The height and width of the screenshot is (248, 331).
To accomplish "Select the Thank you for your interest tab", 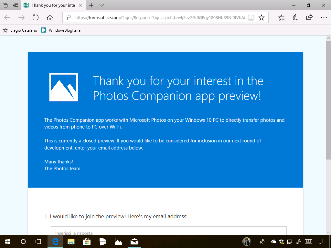I will click(53, 5).
